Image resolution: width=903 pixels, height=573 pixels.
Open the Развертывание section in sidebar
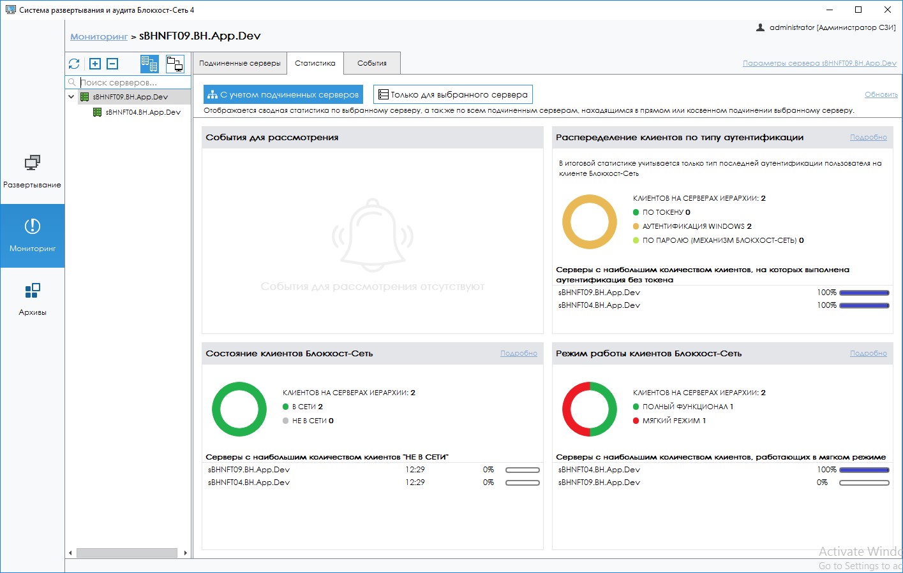pyautogui.click(x=32, y=171)
